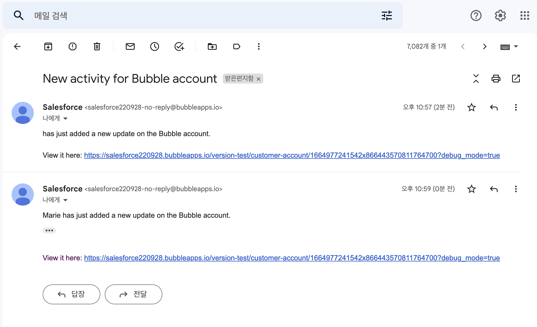Open the Labels icon in toolbar
The width and height of the screenshot is (537, 327).
coord(237,46)
